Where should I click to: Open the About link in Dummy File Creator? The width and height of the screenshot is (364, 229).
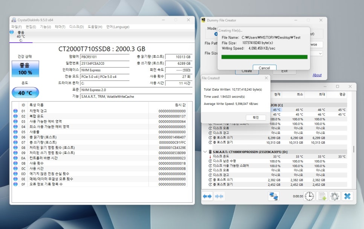(317, 75)
